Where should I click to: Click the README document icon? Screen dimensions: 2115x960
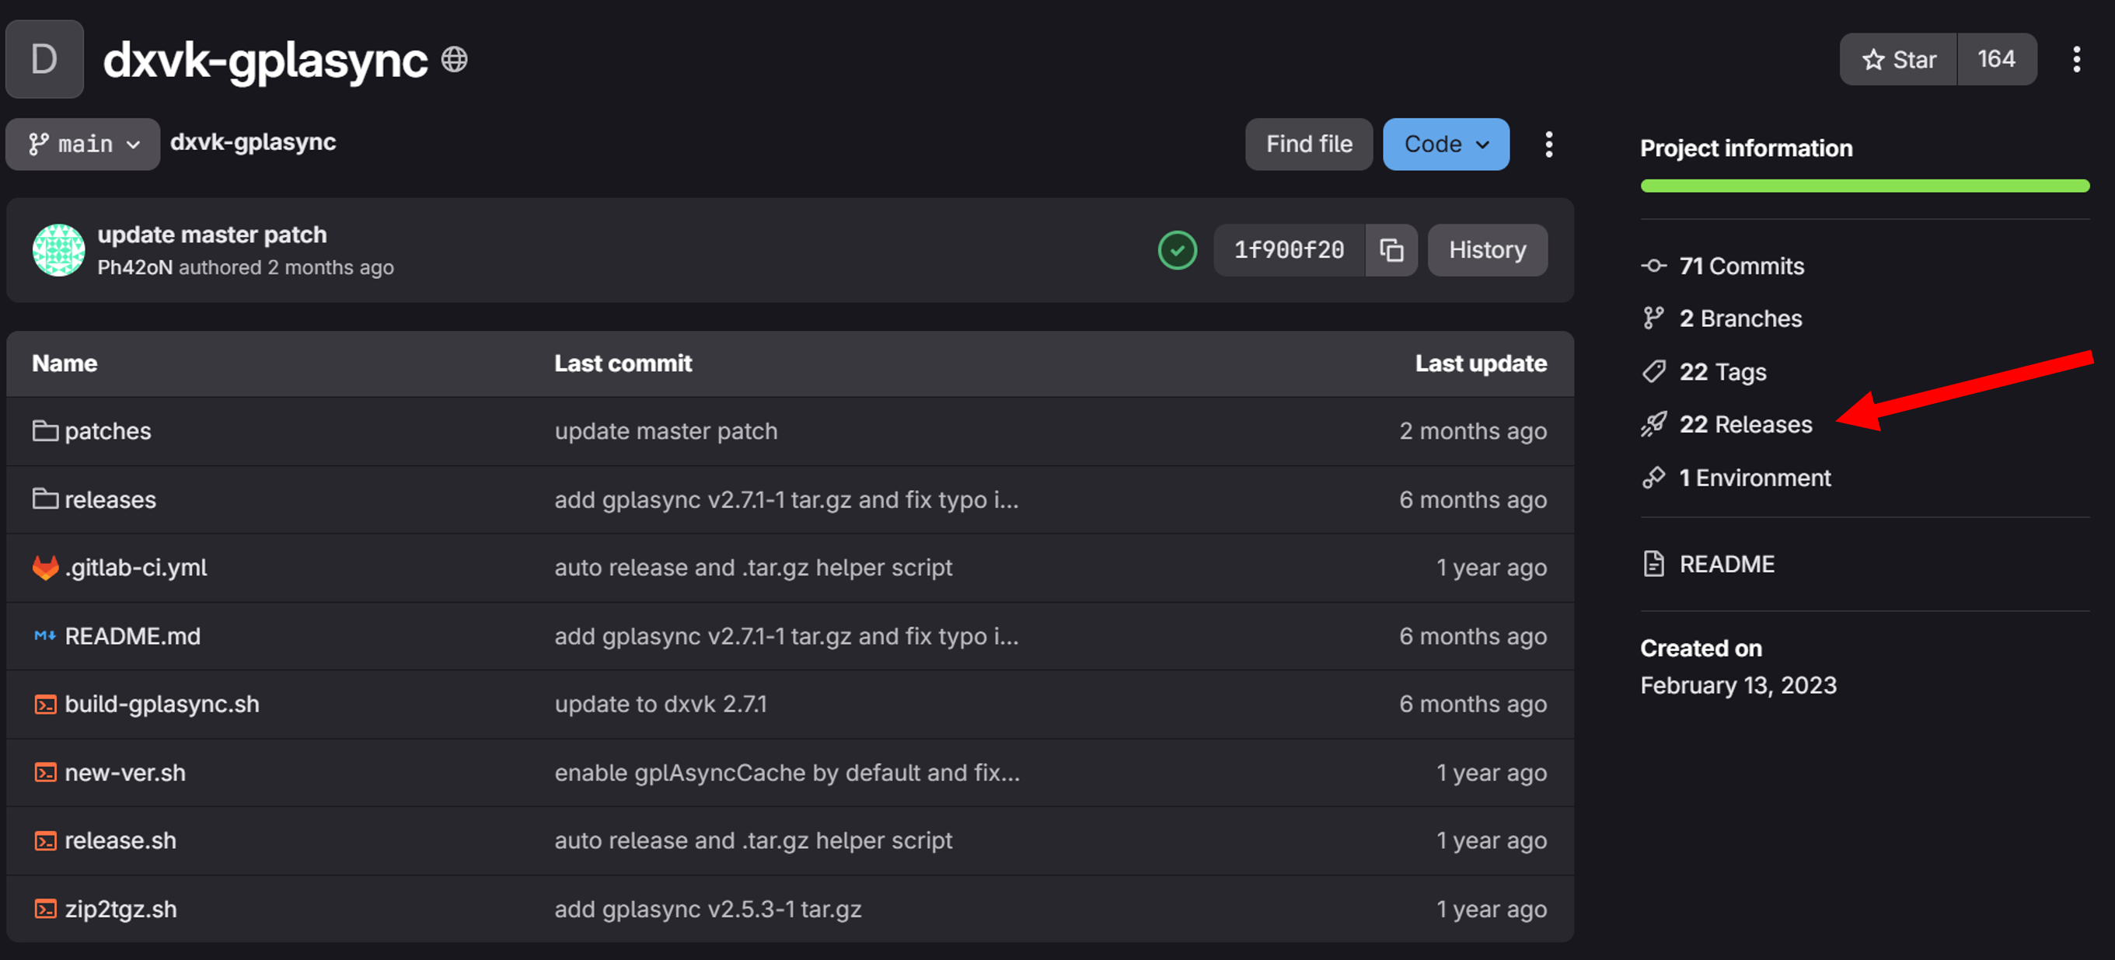[1653, 564]
